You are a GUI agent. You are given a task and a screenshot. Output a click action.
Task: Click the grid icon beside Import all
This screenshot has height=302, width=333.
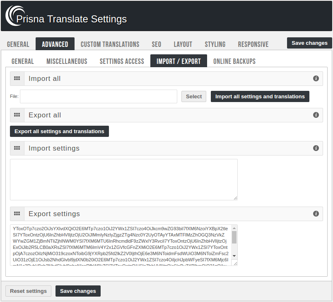tap(17, 78)
